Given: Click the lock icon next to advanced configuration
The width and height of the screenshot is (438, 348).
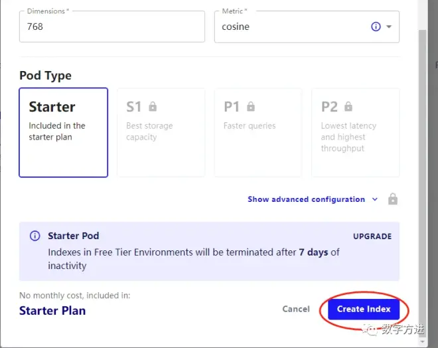Looking at the screenshot, I should coord(393,199).
